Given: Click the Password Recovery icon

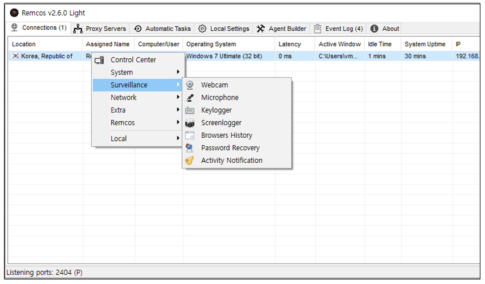Looking at the screenshot, I should (x=190, y=148).
